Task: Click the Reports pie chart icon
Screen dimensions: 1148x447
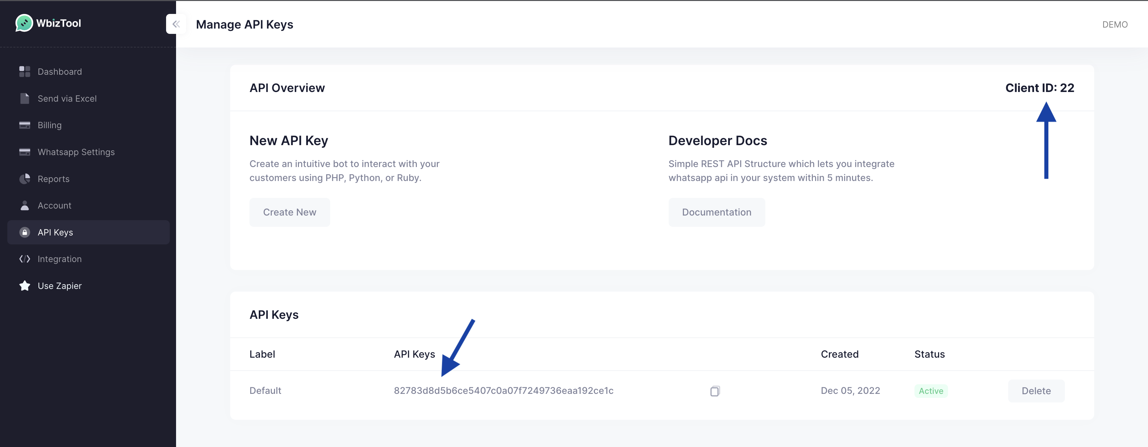Action: click(25, 179)
